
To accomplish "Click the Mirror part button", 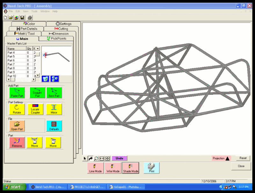I will point(54,109).
